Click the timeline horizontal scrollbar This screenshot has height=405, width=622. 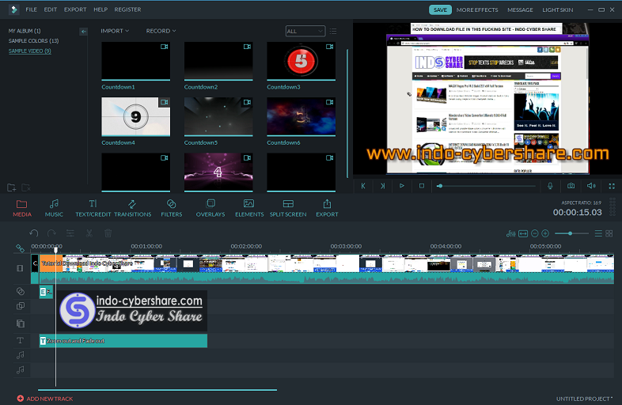(157, 390)
